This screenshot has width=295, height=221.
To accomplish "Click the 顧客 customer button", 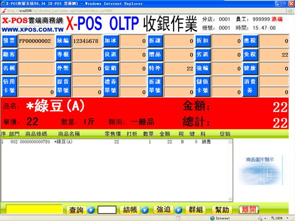I will click(9, 55).
